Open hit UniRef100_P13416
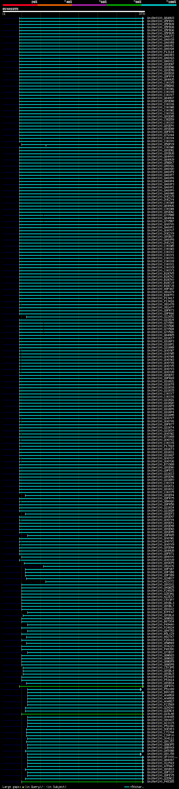 (x=161, y=301)
